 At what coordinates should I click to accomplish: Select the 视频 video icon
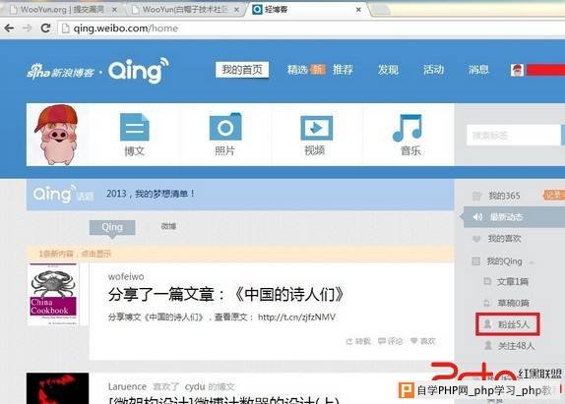(316, 128)
